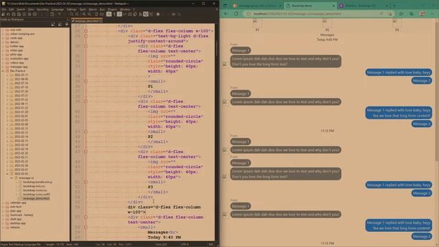Click the Zoom In toolbar icon
The width and height of the screenshot is (439, 247).
84,14
